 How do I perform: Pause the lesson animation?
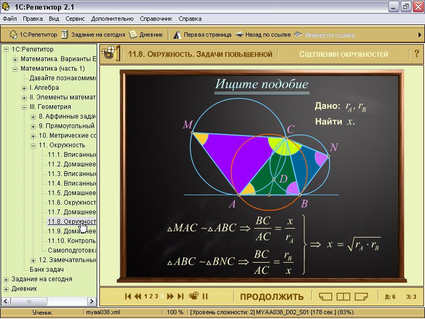(x=205, y=296)
